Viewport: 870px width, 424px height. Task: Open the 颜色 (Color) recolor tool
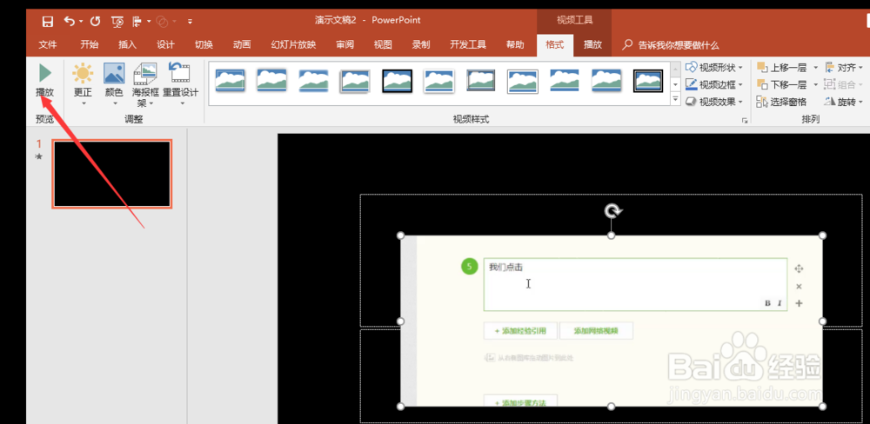point(114,84)
